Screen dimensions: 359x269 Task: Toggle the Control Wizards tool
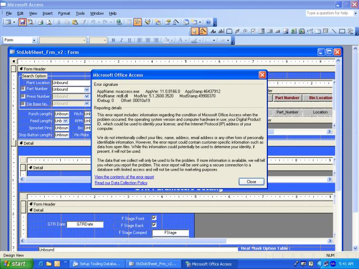click(203, 31)
